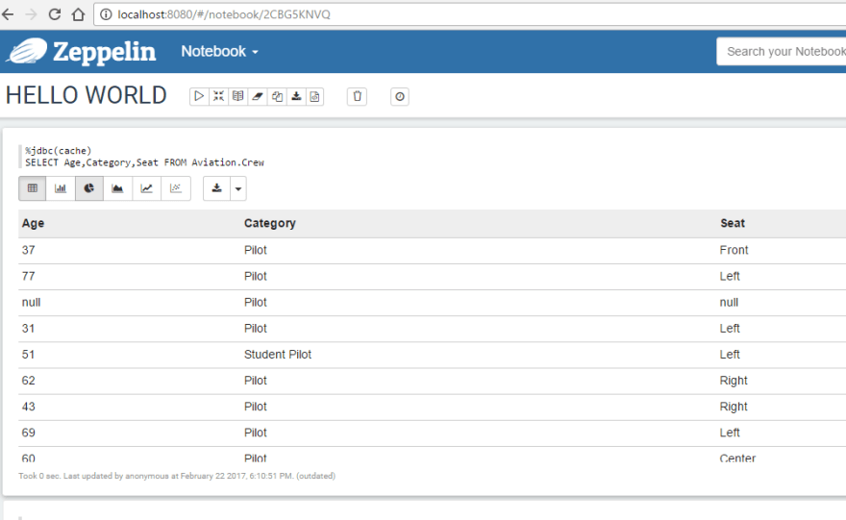This screenshot has width=846, height=520.
Task: Switch result view to scatter chart
Action: point(175,188)
